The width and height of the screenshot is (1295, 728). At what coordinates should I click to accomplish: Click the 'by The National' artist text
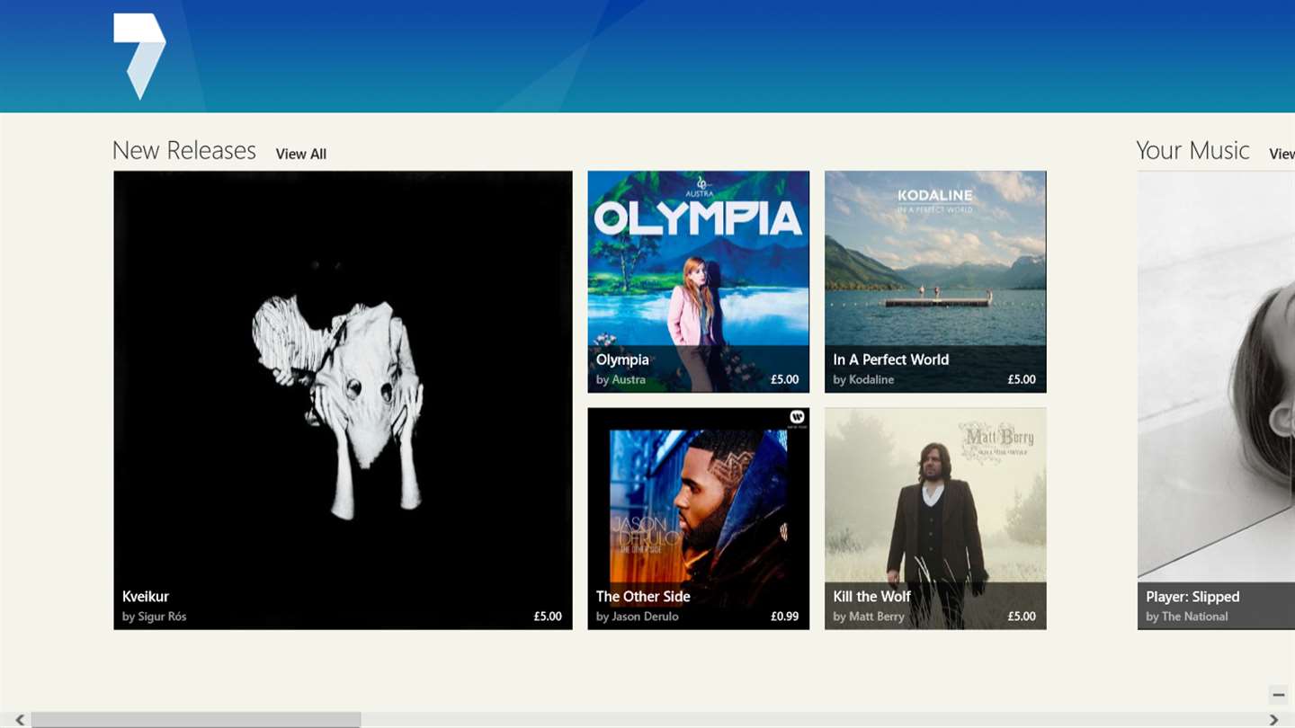[x=1187, y=617]
